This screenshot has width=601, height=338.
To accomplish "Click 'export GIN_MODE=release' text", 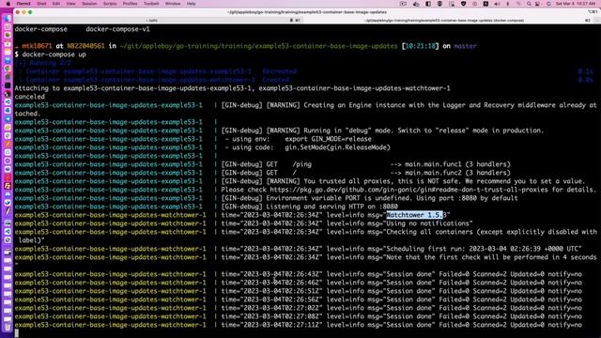I will pos(328,139).
